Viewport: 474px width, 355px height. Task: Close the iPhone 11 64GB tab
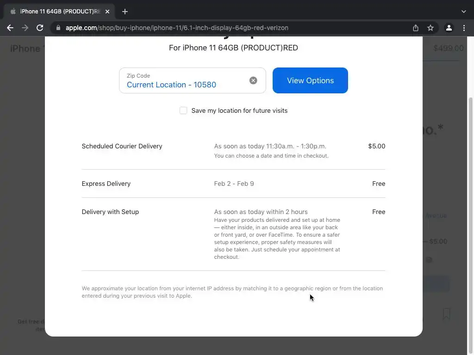point(107,12)
